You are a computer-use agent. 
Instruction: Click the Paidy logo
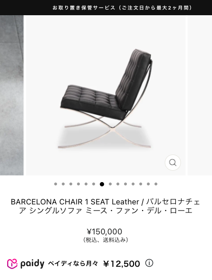[x=26, y=263]
